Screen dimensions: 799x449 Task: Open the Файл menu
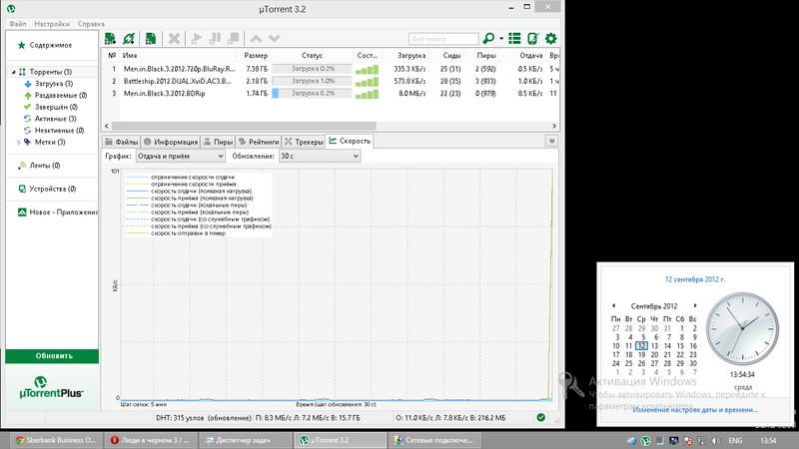pyautogui.click(x=18, y=24)
